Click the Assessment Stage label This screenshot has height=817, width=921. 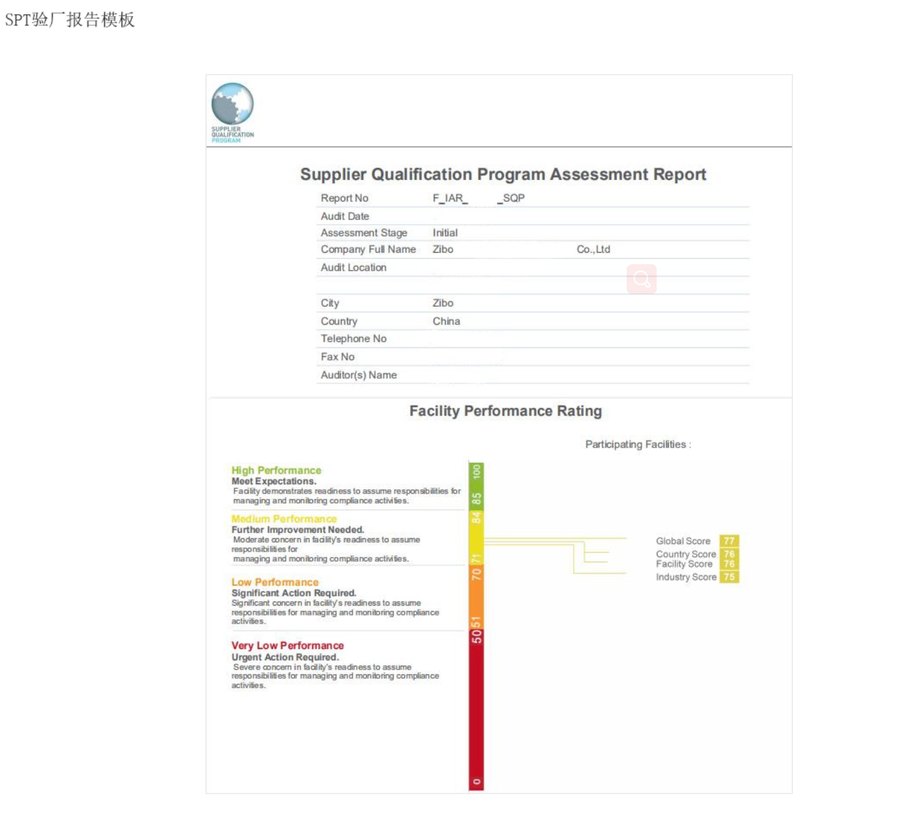pos(364,233)
